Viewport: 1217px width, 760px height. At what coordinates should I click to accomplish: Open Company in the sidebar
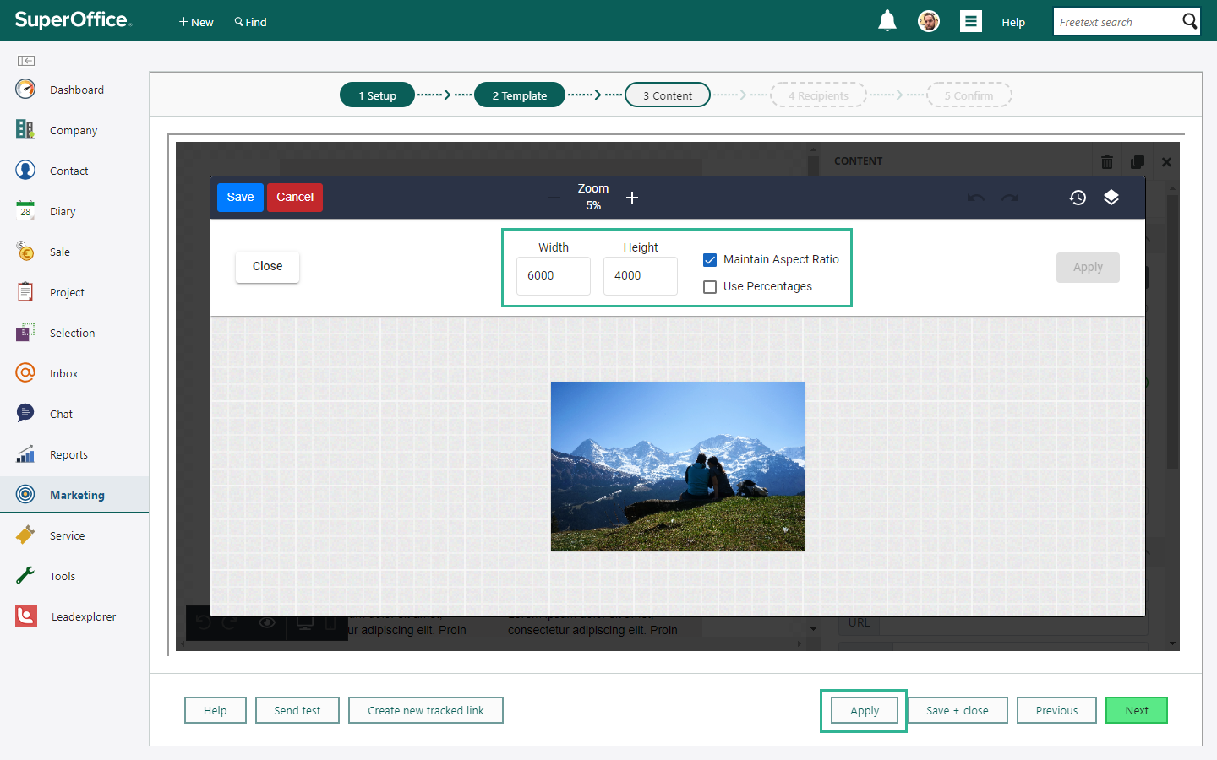[74, 130]
